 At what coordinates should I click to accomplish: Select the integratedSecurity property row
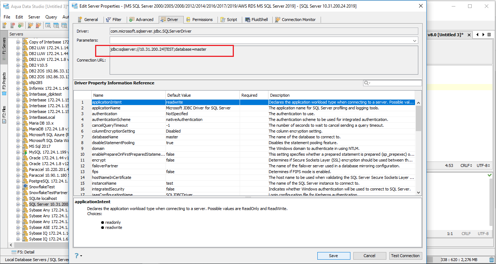click(x=245, y=189)
